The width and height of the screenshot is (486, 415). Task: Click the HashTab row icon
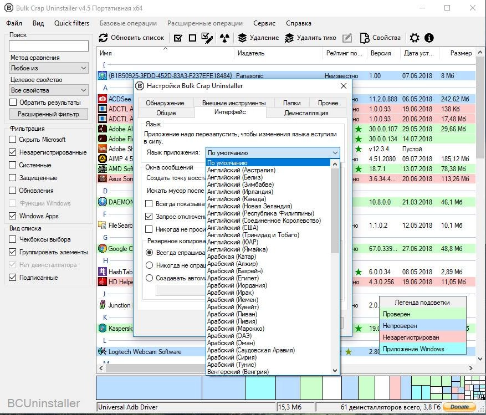(103, 272)
